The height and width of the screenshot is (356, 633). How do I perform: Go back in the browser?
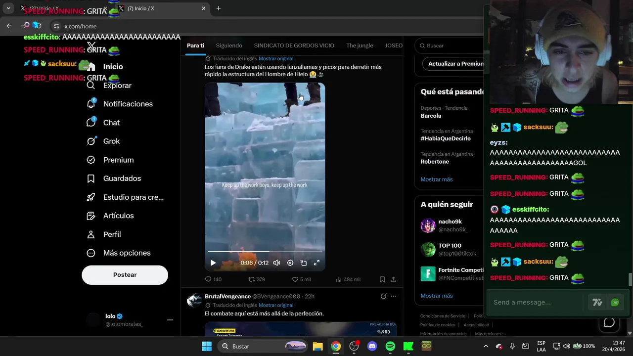(9, 26)
